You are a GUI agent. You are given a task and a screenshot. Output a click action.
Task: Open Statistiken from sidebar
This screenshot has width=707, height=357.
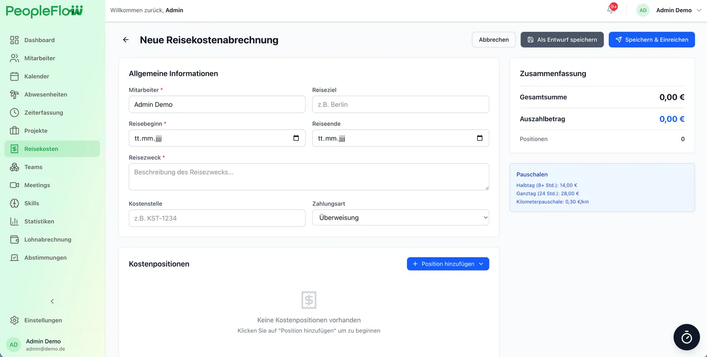52,221
